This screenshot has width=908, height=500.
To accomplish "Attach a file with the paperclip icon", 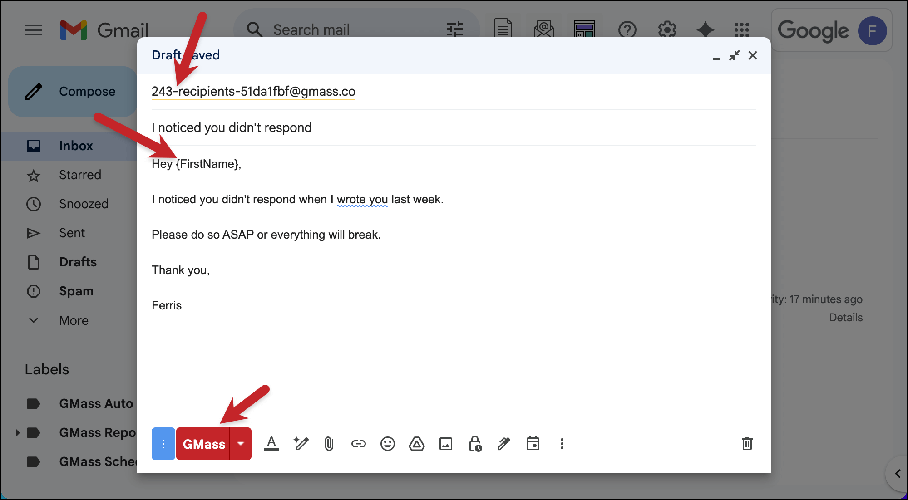I will click(329, 444).
